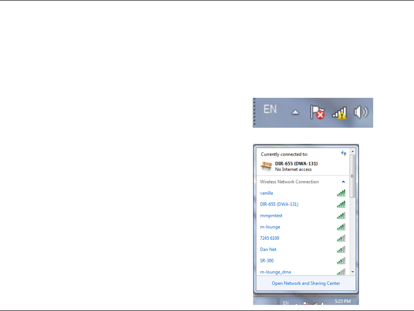Image resolution: width=414 pixels, height=311 pixels.
Task: Click signal bars next to SR-300
Action: (x=341, y=261)
